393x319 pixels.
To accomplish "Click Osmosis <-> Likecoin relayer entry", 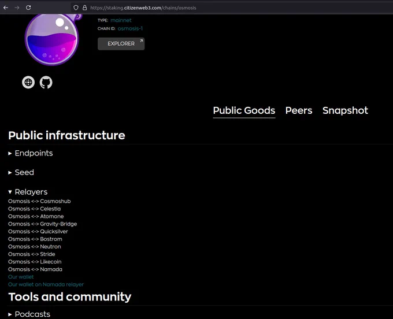I will 35,262.
